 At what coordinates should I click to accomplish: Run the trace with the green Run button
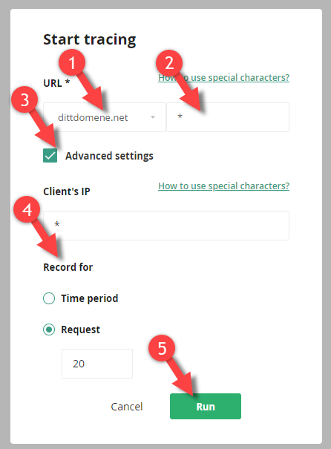(x=206, y=407)
